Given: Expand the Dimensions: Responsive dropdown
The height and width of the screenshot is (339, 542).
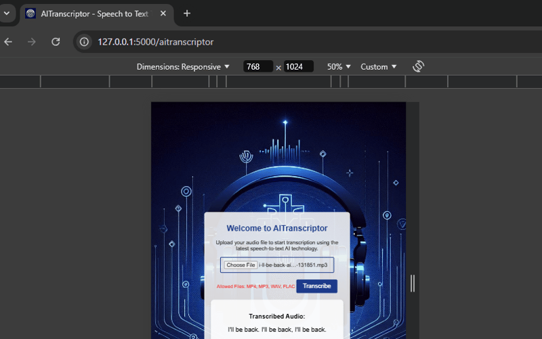Looking at the screenshot, I should pyautogui.click(x=183, y=67).
